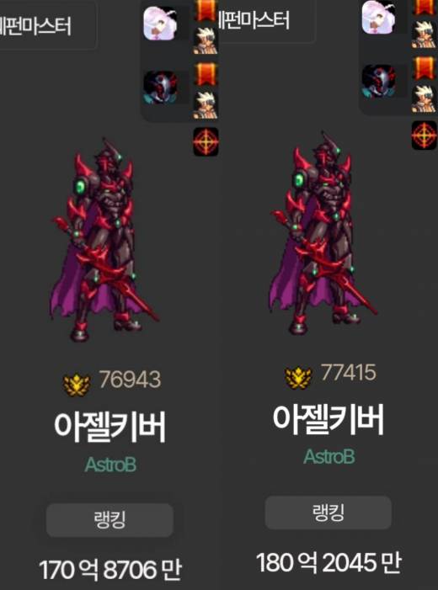
Task: Select the 아젤키버 name below fame 77415
Action: pyautogui.click(x=328, y=420)
